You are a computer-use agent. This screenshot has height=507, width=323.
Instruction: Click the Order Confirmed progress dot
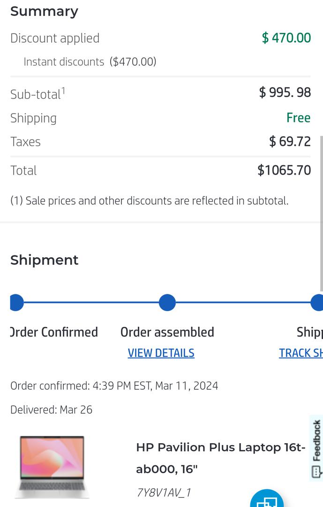[x=16, y=303]
